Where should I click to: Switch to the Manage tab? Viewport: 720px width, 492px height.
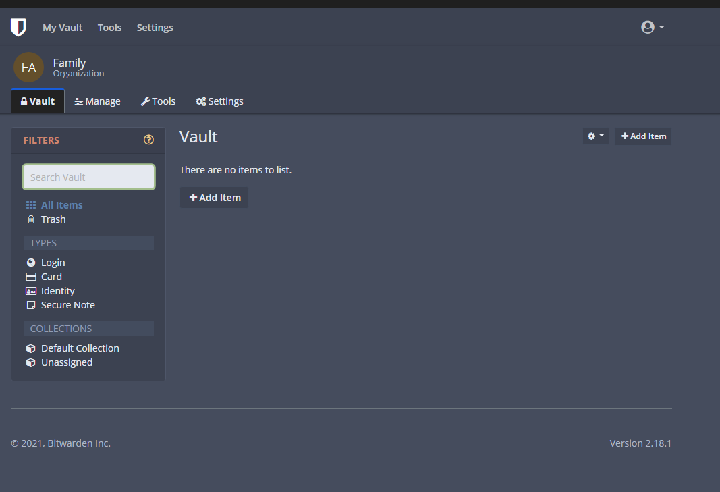point(97,101)
